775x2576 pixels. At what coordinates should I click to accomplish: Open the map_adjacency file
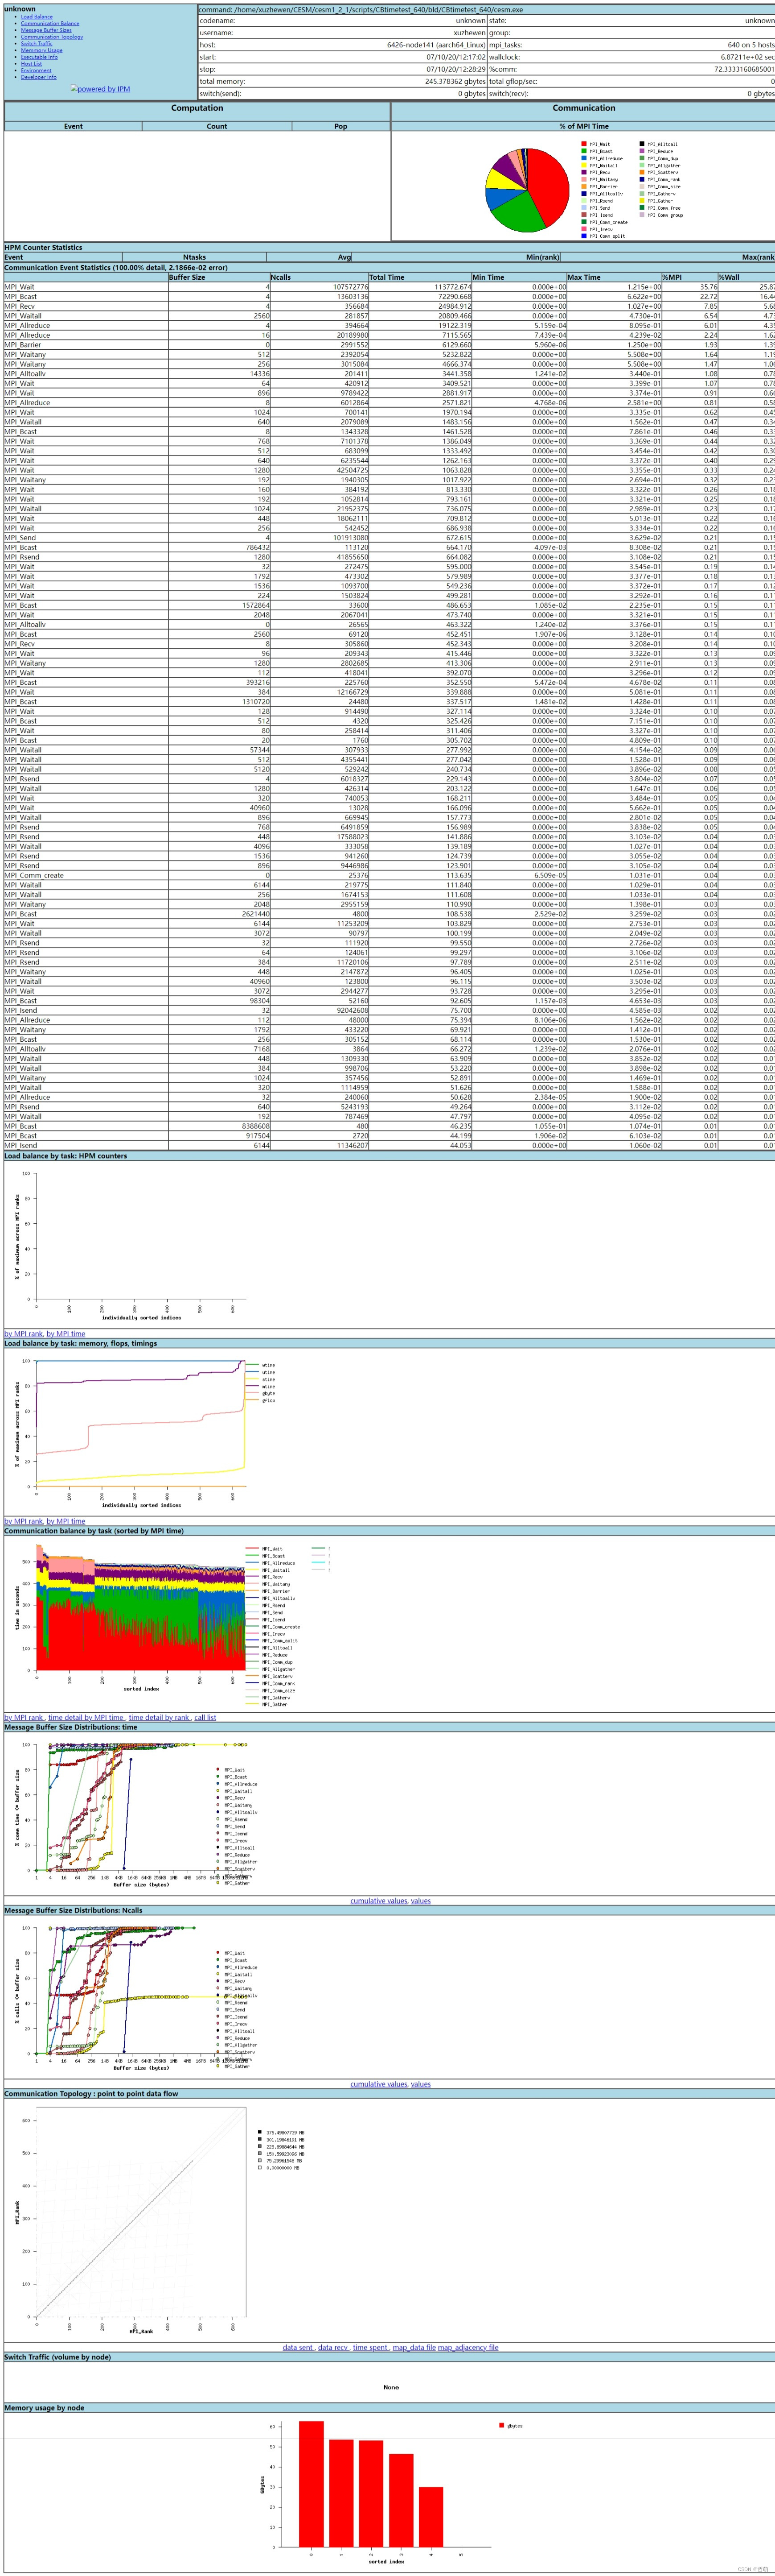468,2347
